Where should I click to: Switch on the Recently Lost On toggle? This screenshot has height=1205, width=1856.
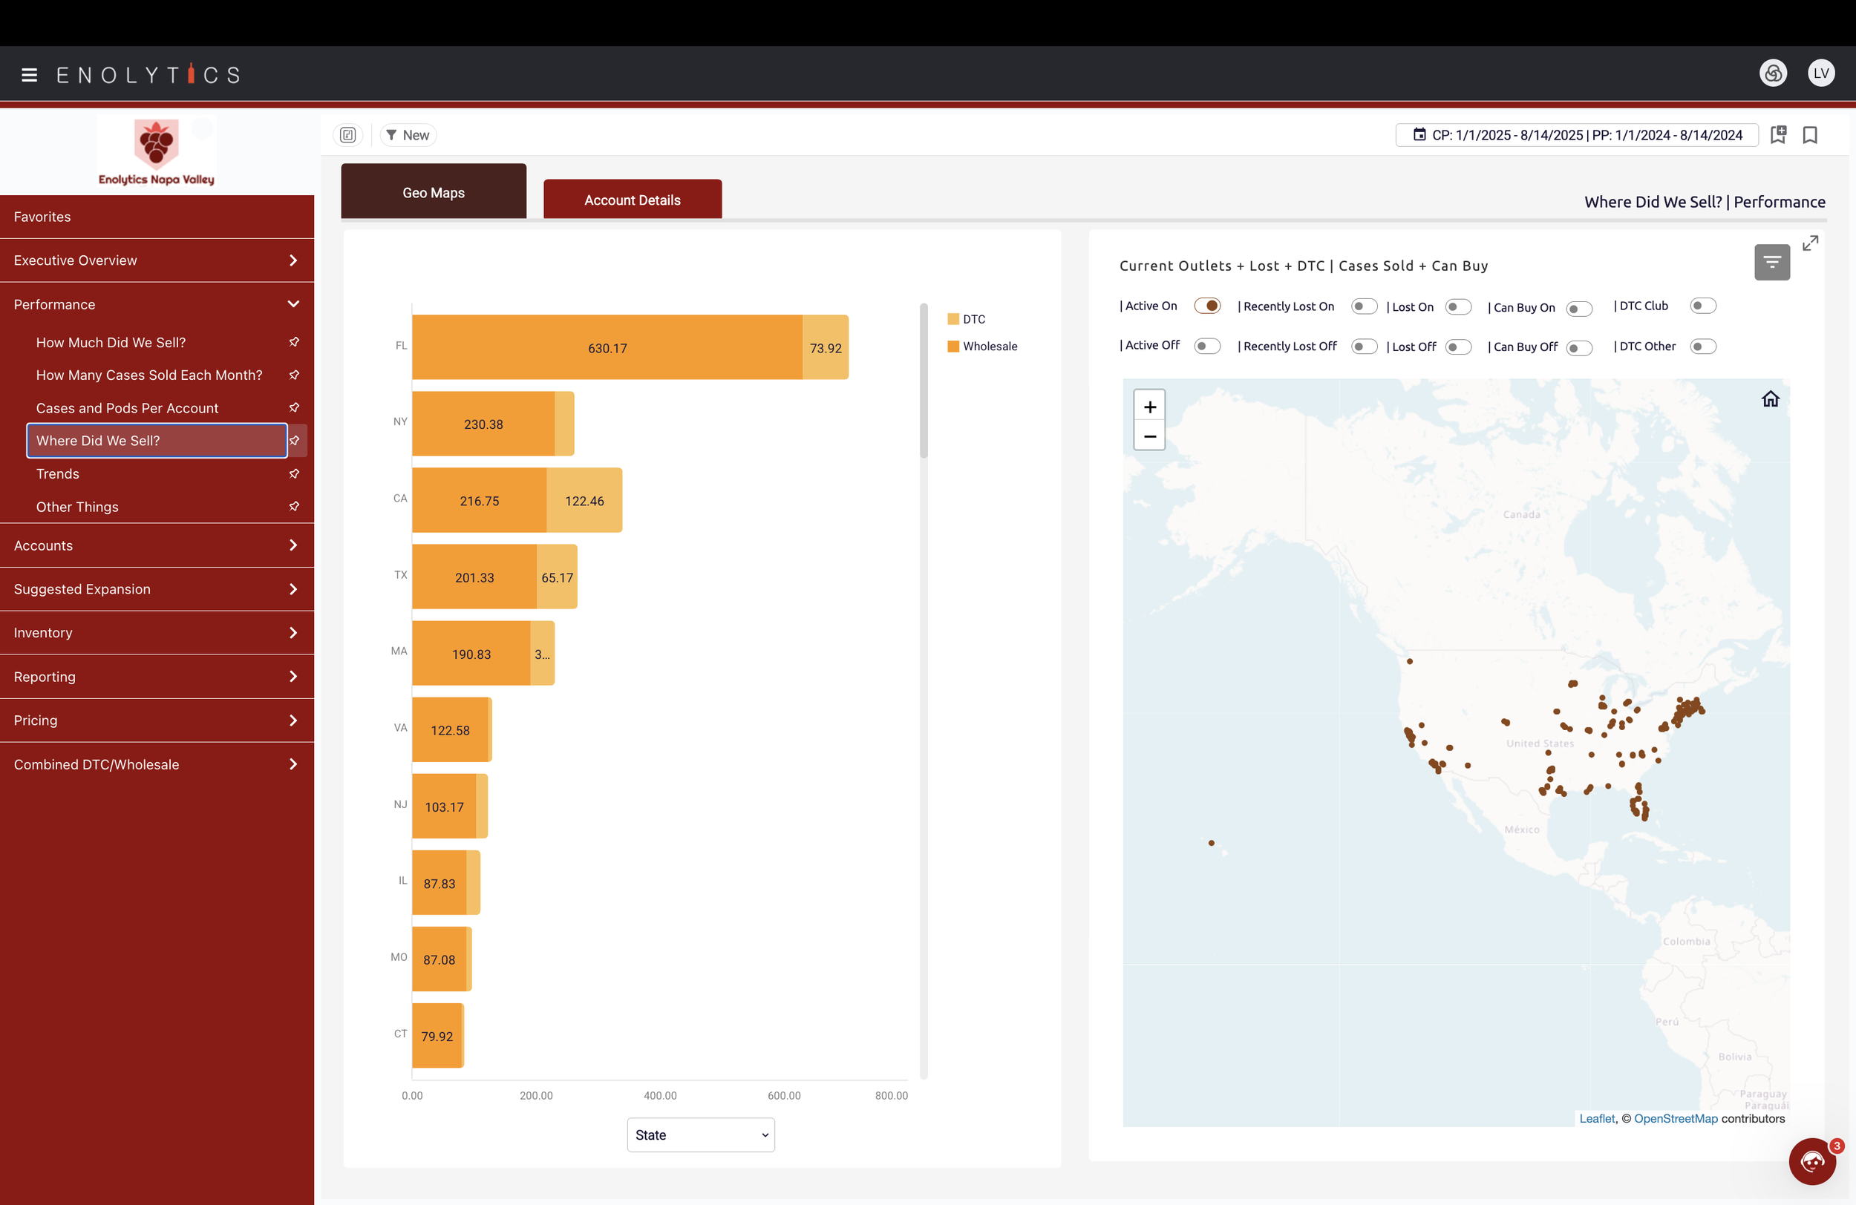tap(1363, 306)
